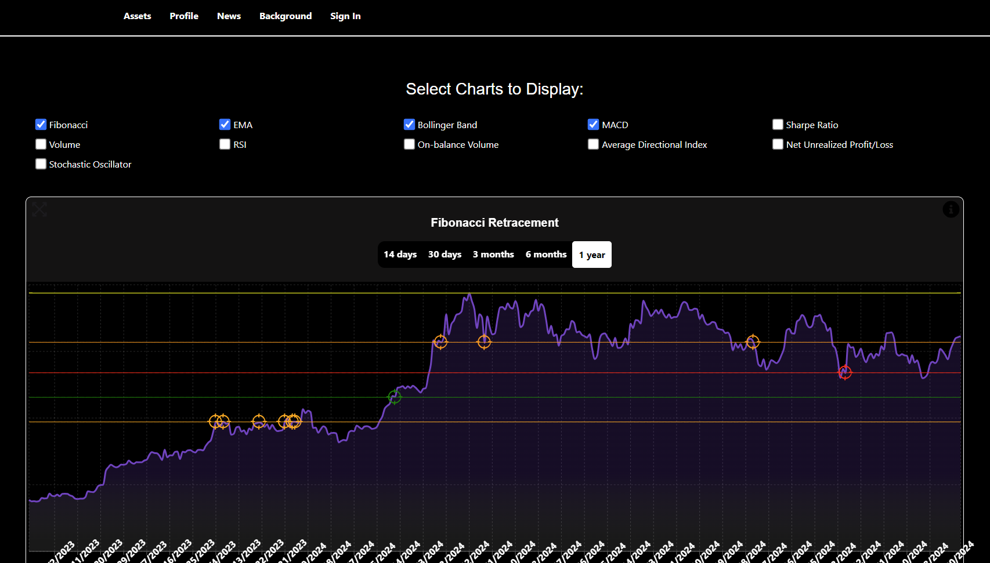Open the News section

(229, 16)
